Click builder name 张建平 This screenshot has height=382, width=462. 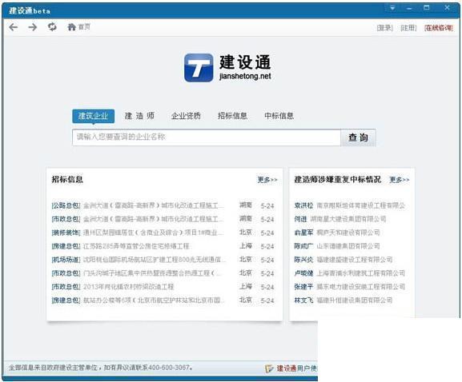pyautogui.click(x=303, y=286)
